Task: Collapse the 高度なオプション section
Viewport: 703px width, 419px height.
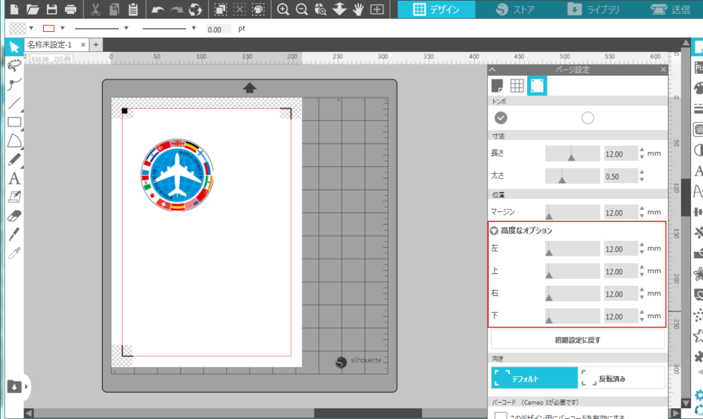Action: pyautogui.click(x=494, y=231)
